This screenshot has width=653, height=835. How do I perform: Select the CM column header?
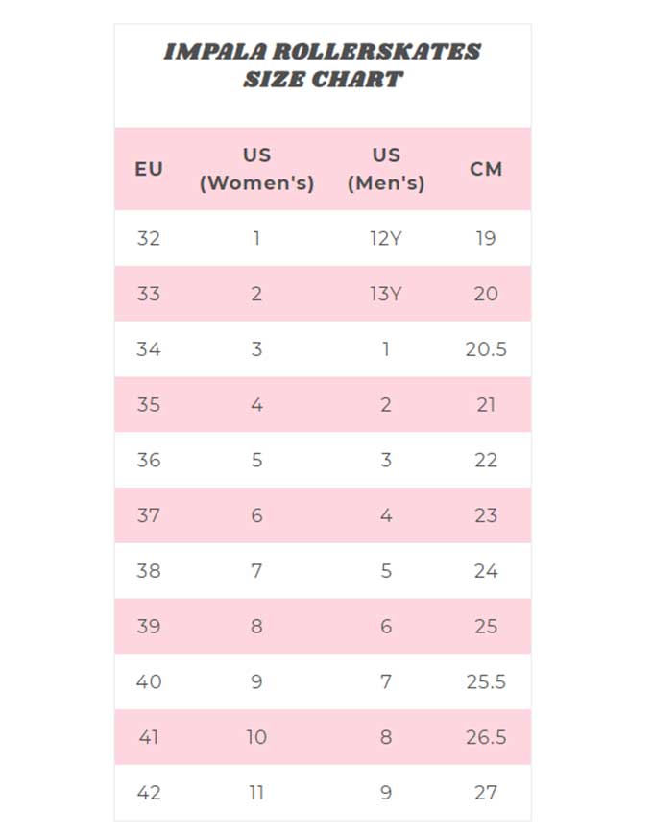click(x=486, y=169)
